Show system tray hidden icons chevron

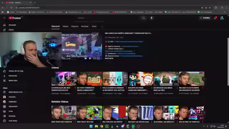pos(204,126)
